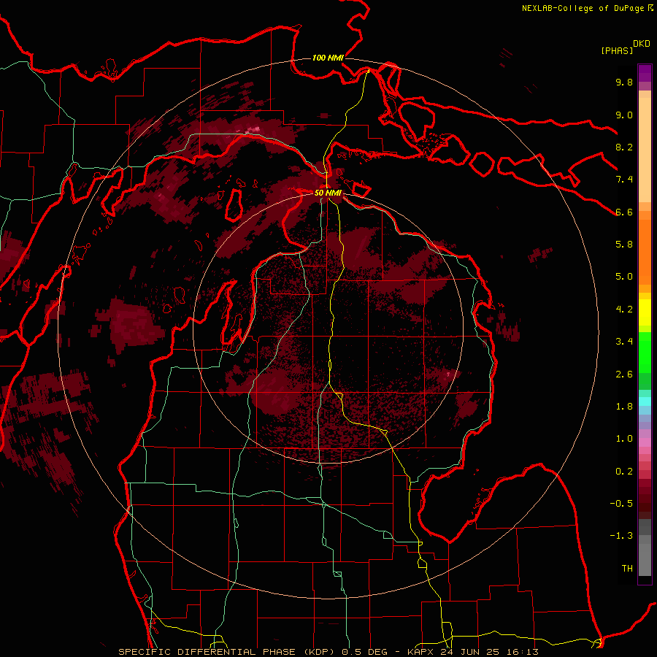Click the 6.6 legend value
The height and width of the screenshot is (657, 657).
[624, 212]
